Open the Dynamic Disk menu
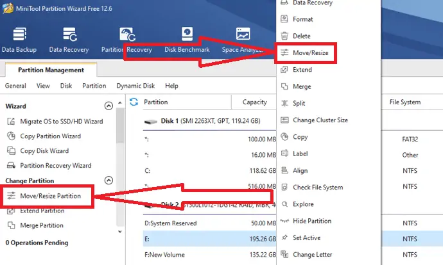Viewport: 443px width, 265px height. coord(135,86)
